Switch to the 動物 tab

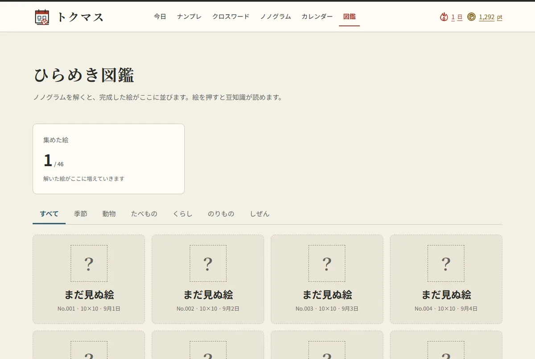pos(109,214)
